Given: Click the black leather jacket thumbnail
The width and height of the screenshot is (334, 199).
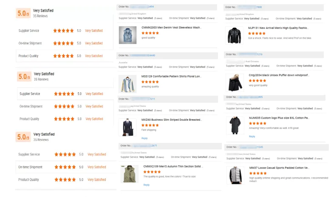Looking at the screenshot, I should point(235,35).
